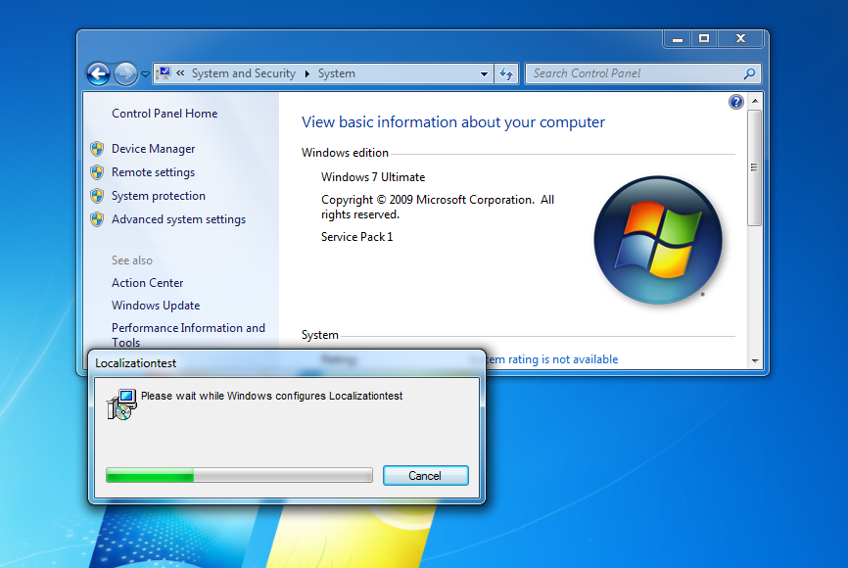Click View basic information heading

point(453,122)
